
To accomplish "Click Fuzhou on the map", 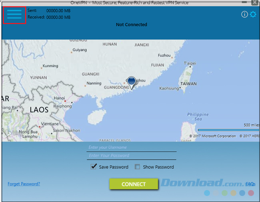I will (164, 55).
